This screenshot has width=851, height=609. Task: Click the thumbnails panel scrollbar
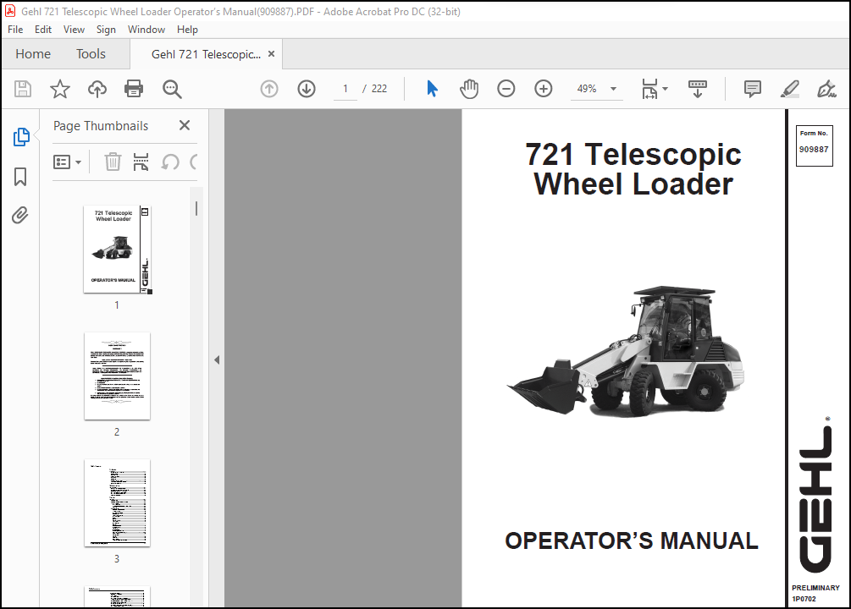coord(196,209)
